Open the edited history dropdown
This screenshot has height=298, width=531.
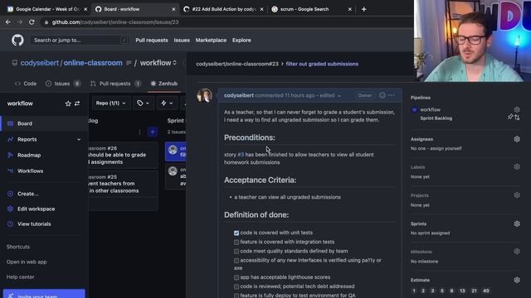point(330,96)
